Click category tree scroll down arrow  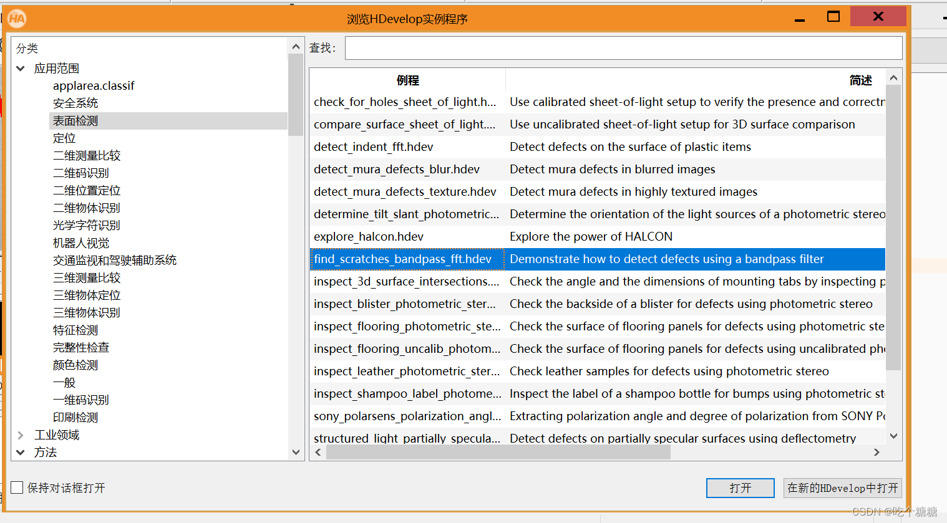click(296, 453)
